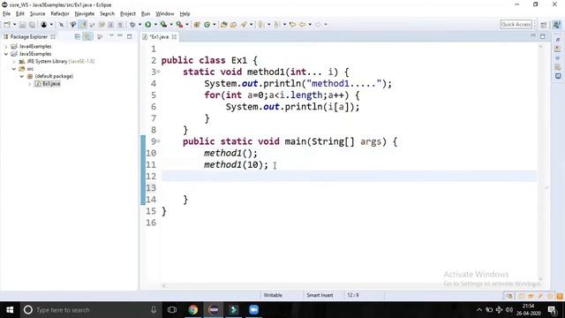Open the File menu
The height and width of the screenshot is (318, 565).
pyautogui.click(x=6, y=14)
